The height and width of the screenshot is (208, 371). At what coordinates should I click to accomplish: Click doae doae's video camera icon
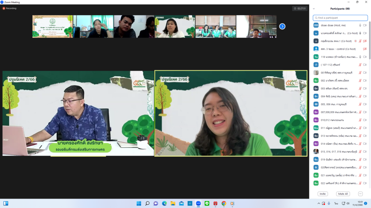(x=365, y=25)
